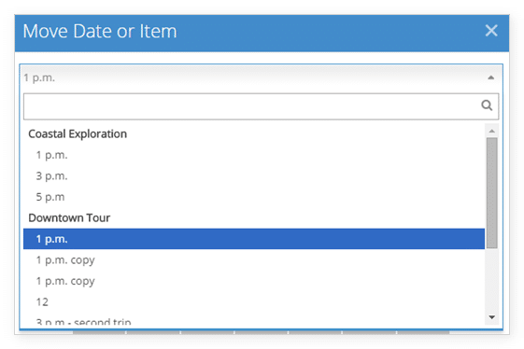
Task: Choose 1 p.m. under Coastal Exploration
Action: click(254, 155)
